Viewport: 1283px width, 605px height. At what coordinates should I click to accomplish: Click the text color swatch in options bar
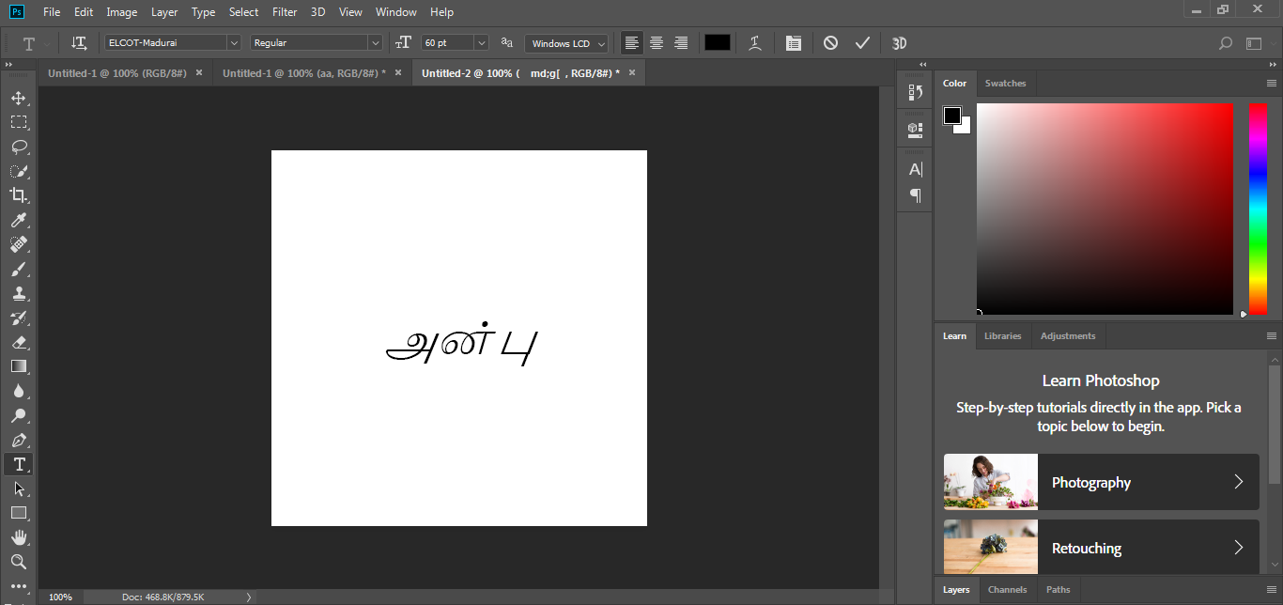point(718,43)
